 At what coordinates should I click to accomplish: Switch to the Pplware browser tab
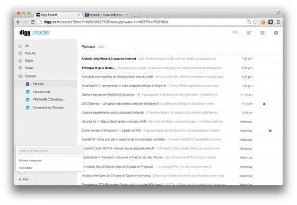106,14
